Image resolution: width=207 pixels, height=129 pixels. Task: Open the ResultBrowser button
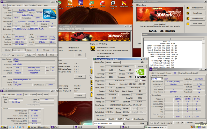point(197,18)
